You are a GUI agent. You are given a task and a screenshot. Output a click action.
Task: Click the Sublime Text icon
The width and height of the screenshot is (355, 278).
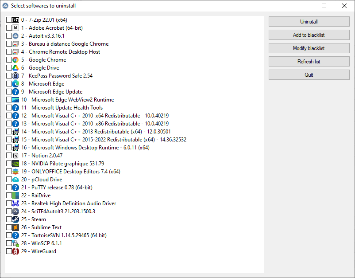[15, 227]
